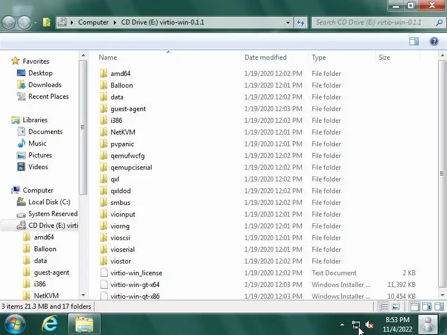This screenshot has width=447, height=335.
Task: Click file list scrollbar up arrow
Action: [443, 55]
